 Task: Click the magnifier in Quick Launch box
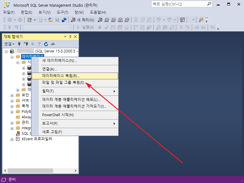[209, 4]
